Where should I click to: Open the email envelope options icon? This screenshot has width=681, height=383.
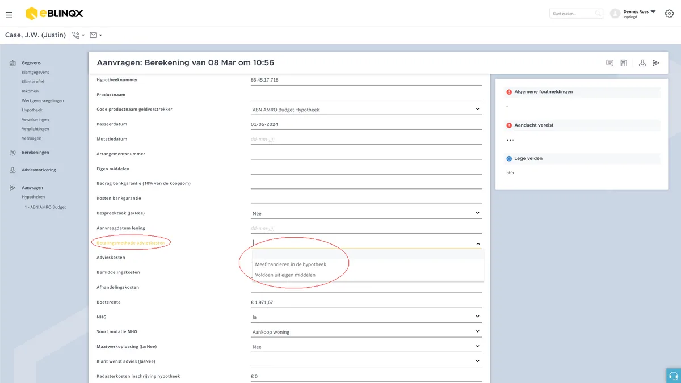(x=94, y=35)
